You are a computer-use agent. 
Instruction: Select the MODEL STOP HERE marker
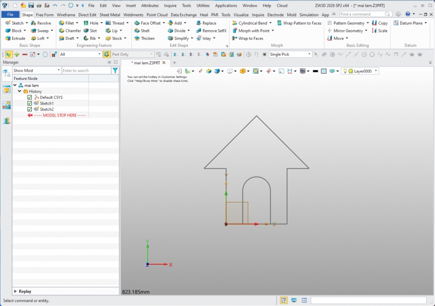click(57, 115)
